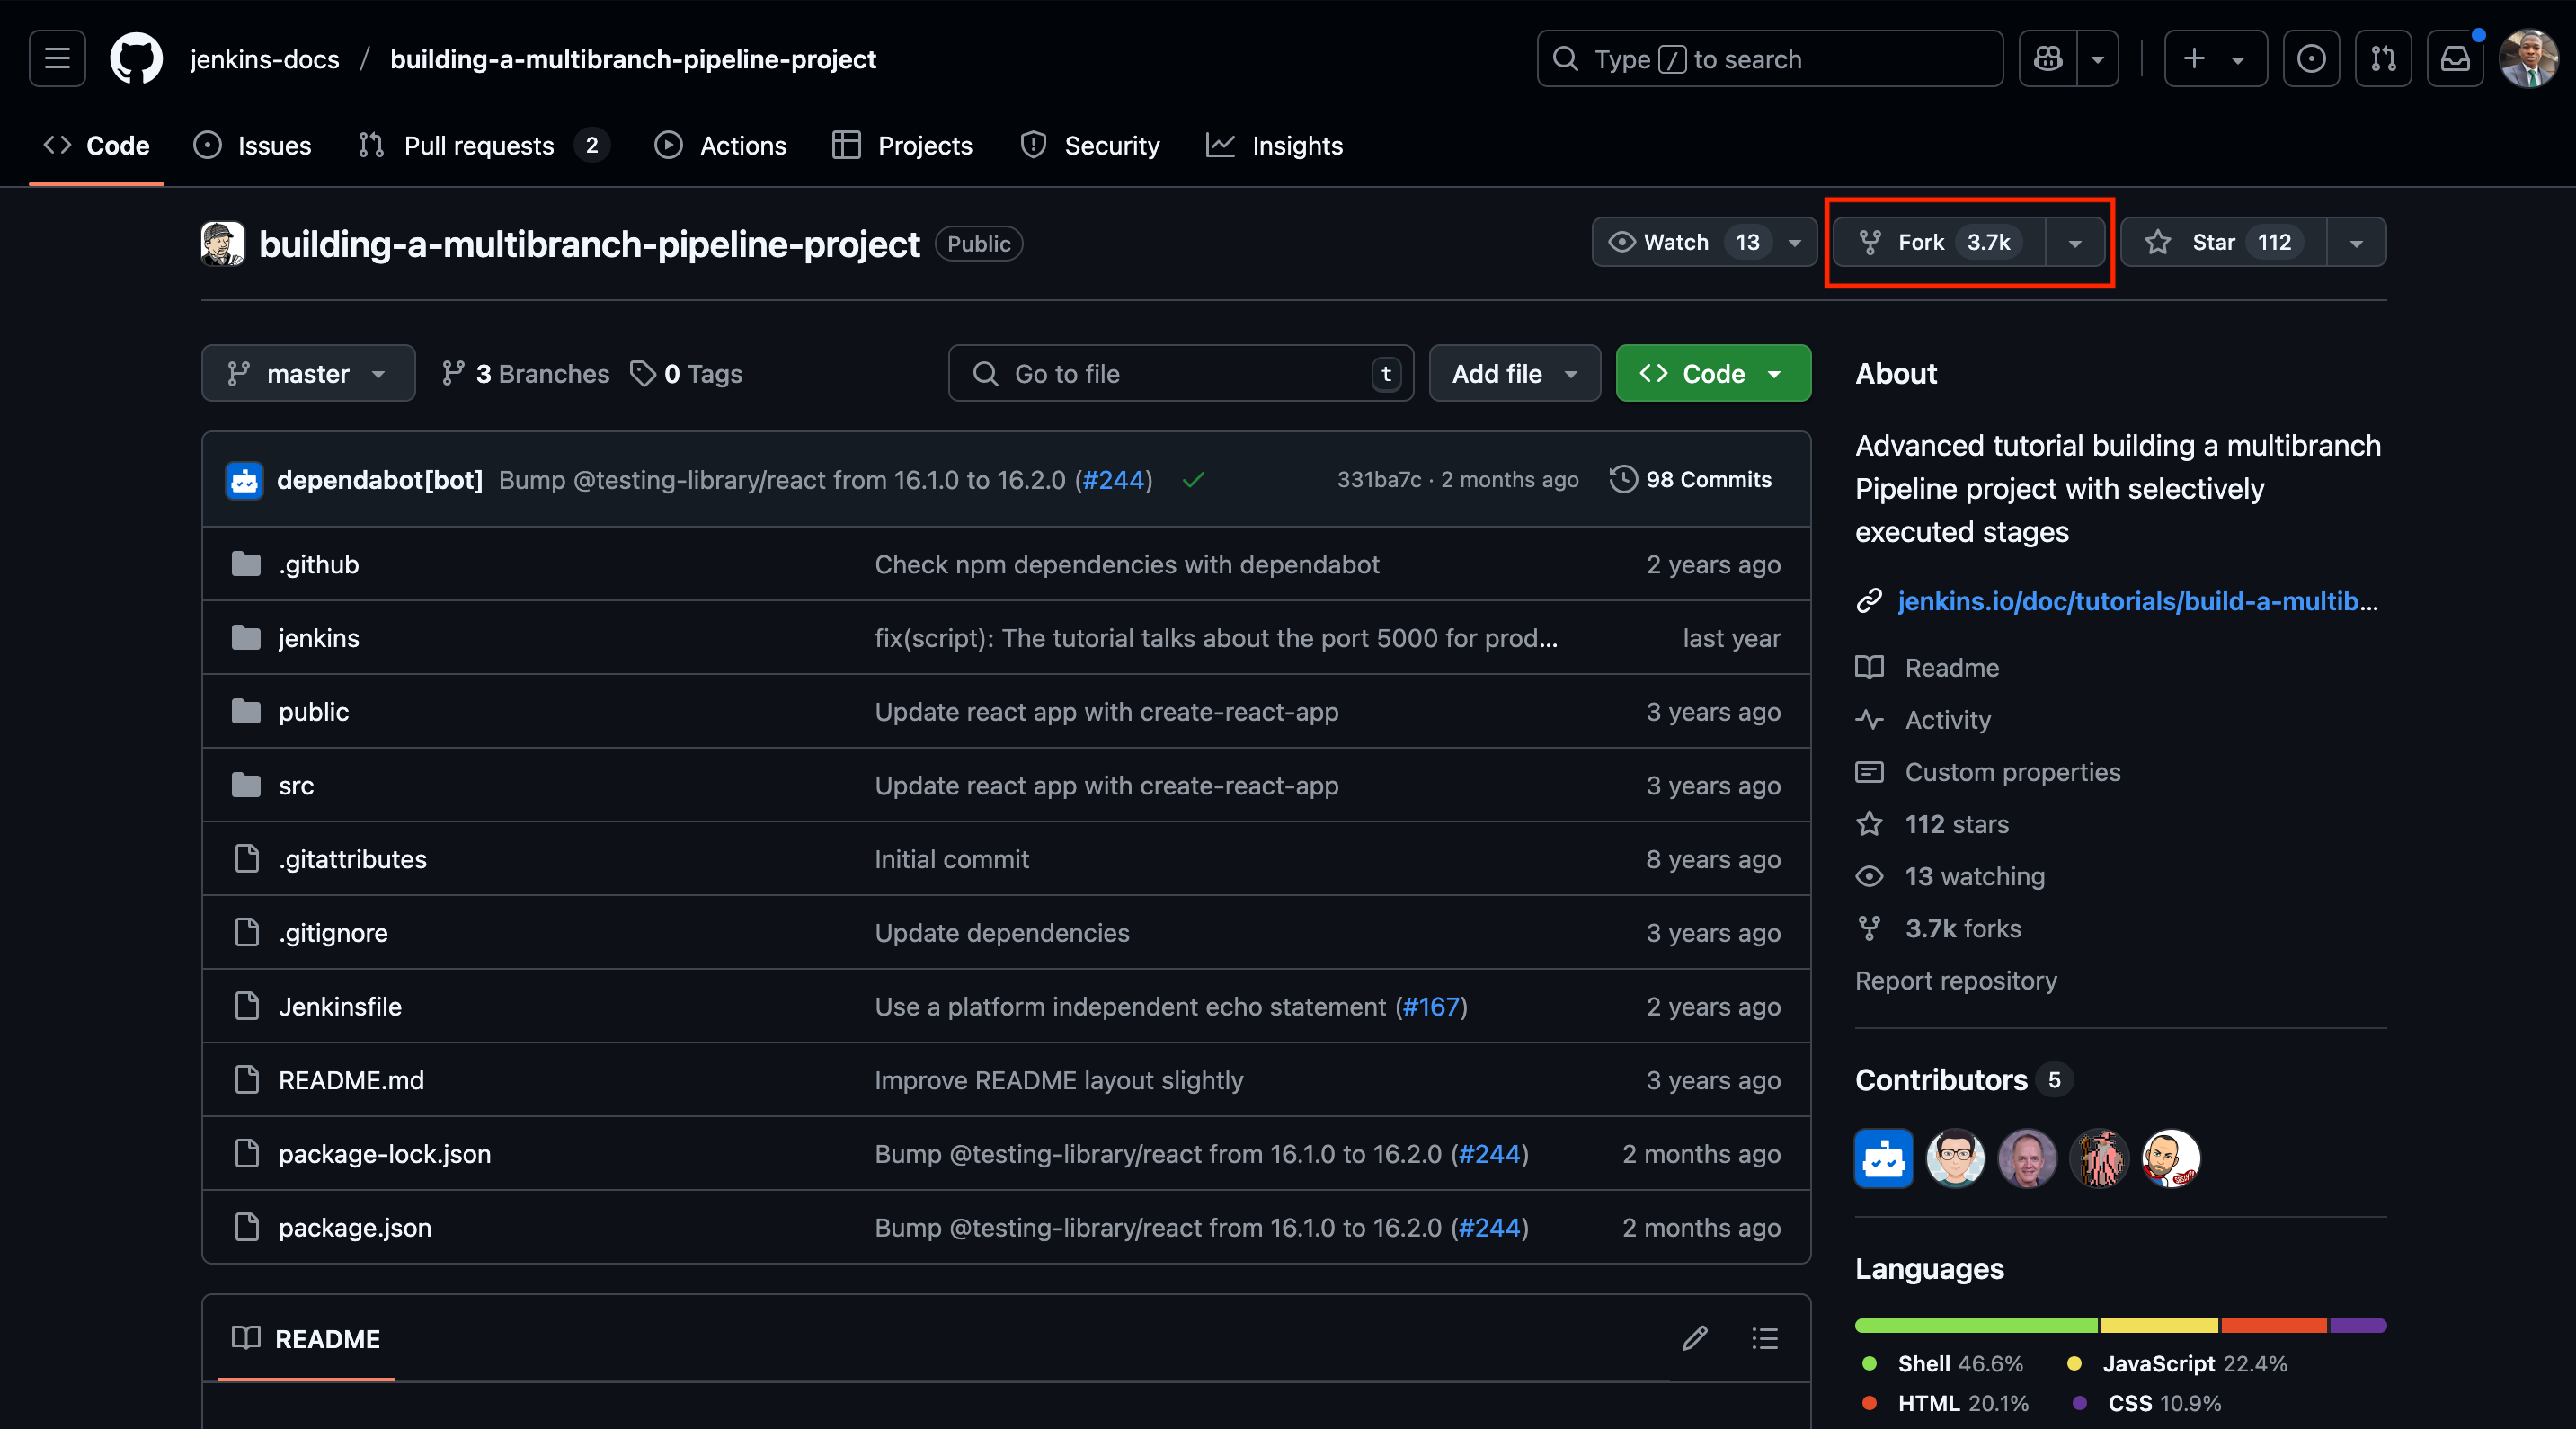The width and height of the screenshot is (2576, 1429).
Task: Expand the Fork options dropdown arrow
Action: (x=2075, y=242)
